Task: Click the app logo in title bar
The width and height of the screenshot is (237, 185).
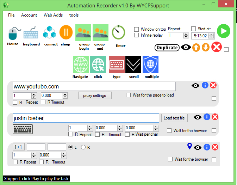Action: pos(6,5)
